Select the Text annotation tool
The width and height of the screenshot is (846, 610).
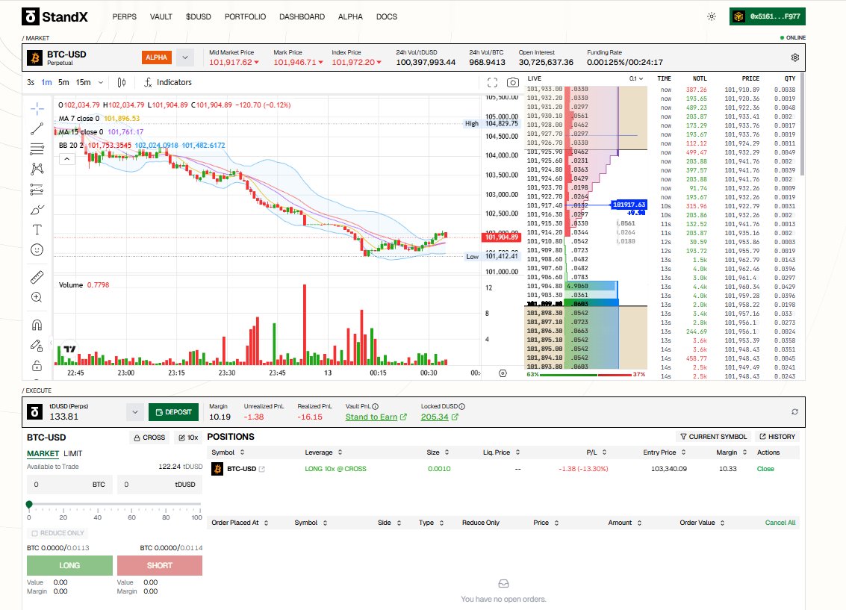point(37,230)
